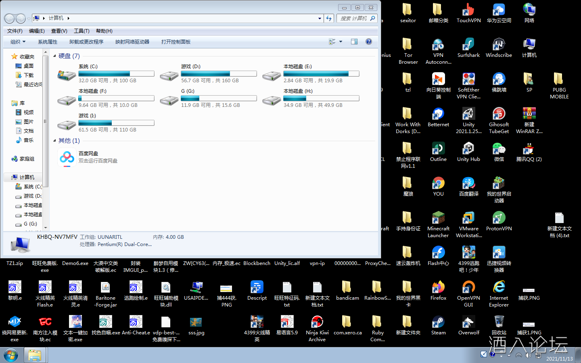581x363 pixels.
Task: Click the Explorer taskbar button
Action: click(35, 355)
